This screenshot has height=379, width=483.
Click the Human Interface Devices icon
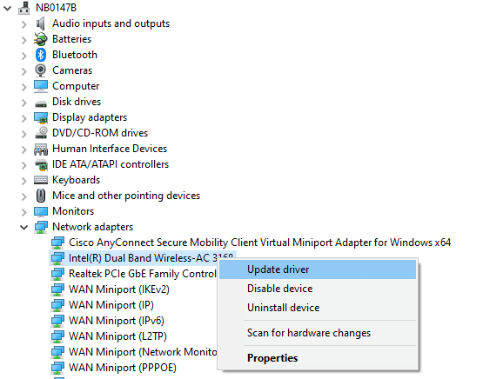click(x=41, y=149)
